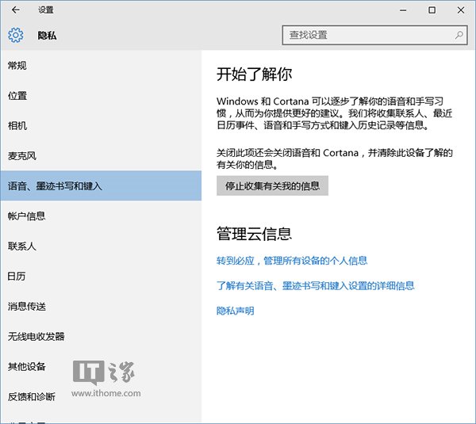Screen dimensions: 476x424
Task: Choose 联系人 from the privacy list
Action: click(22, 246)
